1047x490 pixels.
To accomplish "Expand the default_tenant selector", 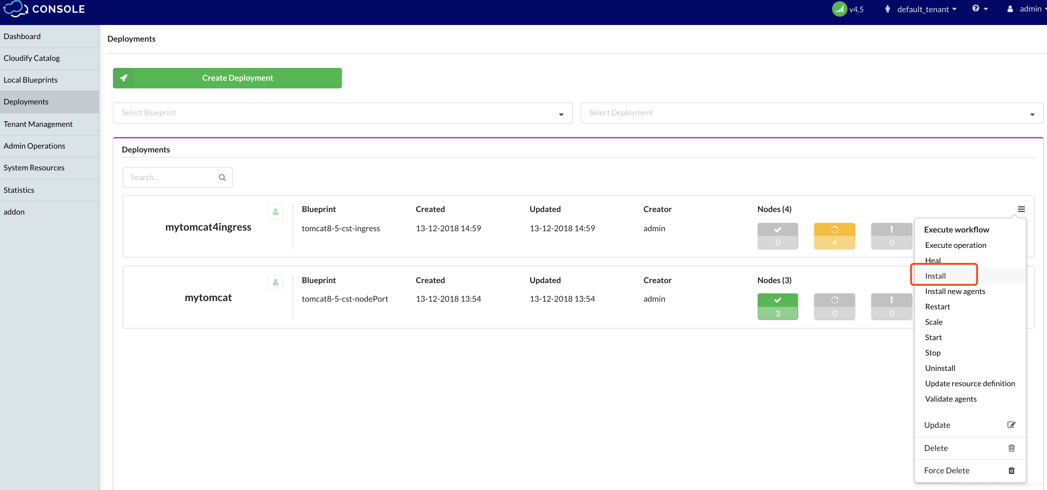I will pos(926,9).
